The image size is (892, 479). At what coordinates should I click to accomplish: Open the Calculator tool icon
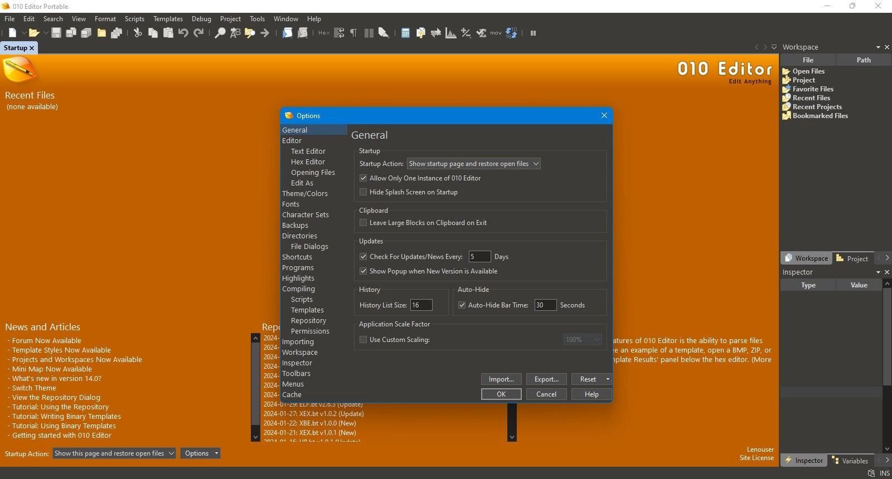(x=405, y=33)
